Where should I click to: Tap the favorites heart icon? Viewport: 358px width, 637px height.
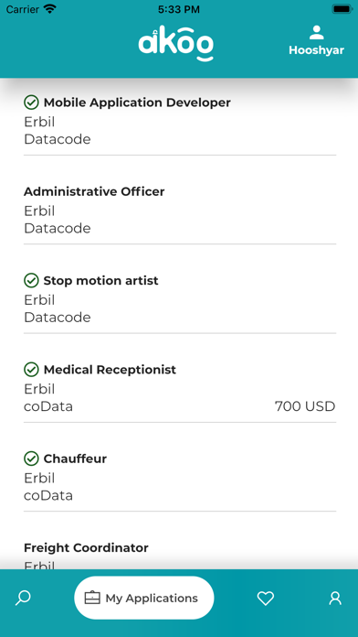[266, 598]
